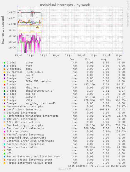Select 'IRQ work interrupts' legend label
130x172 pixels.
22,119
